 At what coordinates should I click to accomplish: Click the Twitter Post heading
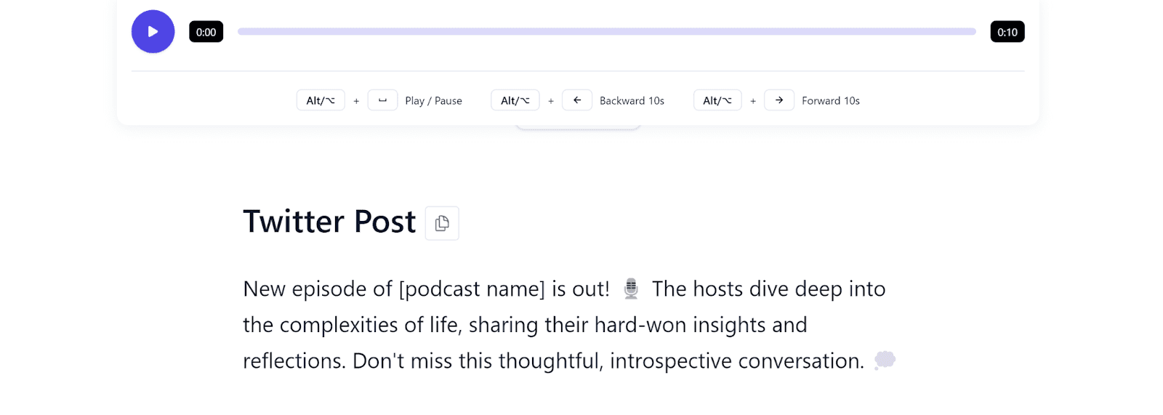[329, 222]
